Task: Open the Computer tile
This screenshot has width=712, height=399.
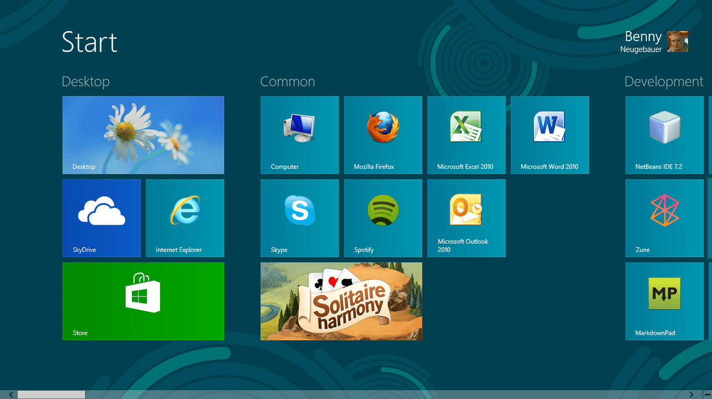Action: point(299,135)
